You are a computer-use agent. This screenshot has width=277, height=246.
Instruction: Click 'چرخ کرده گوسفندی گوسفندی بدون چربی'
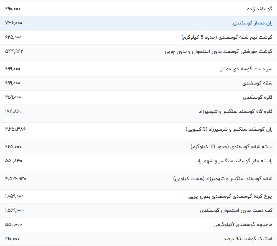230,197
